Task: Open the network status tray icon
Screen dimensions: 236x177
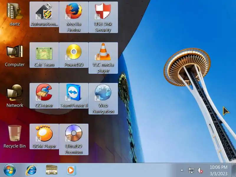Action: [191, 171]
